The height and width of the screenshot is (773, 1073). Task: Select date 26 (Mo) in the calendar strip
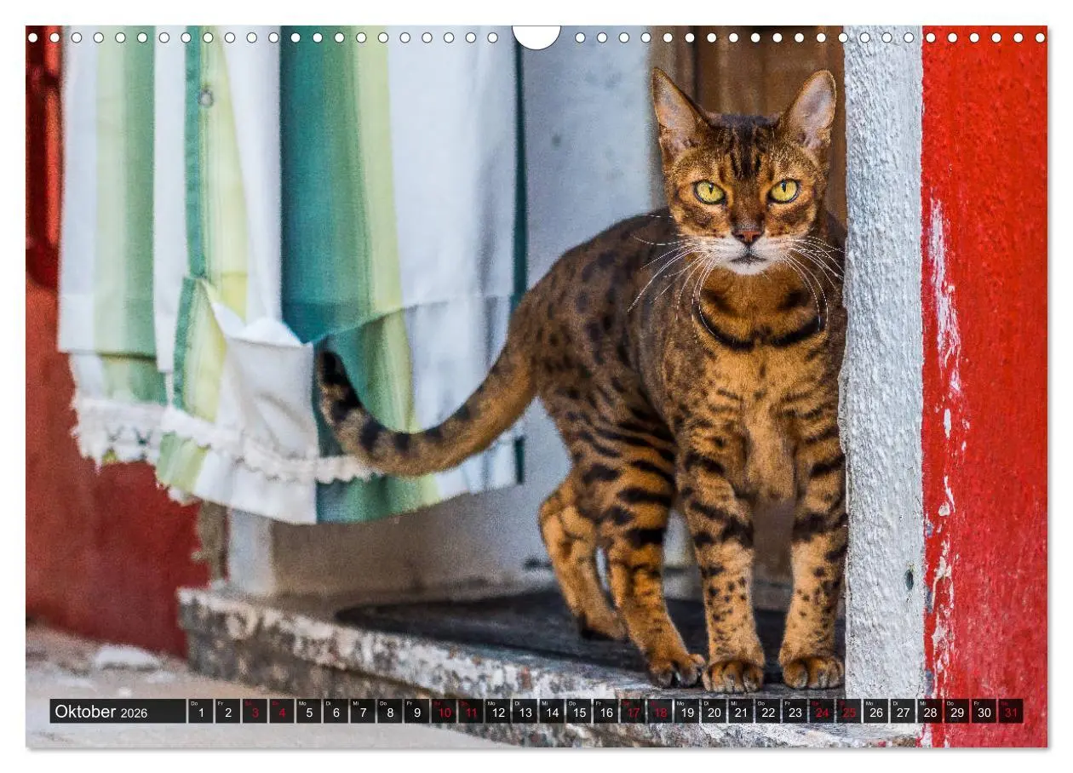coord(876,712)
